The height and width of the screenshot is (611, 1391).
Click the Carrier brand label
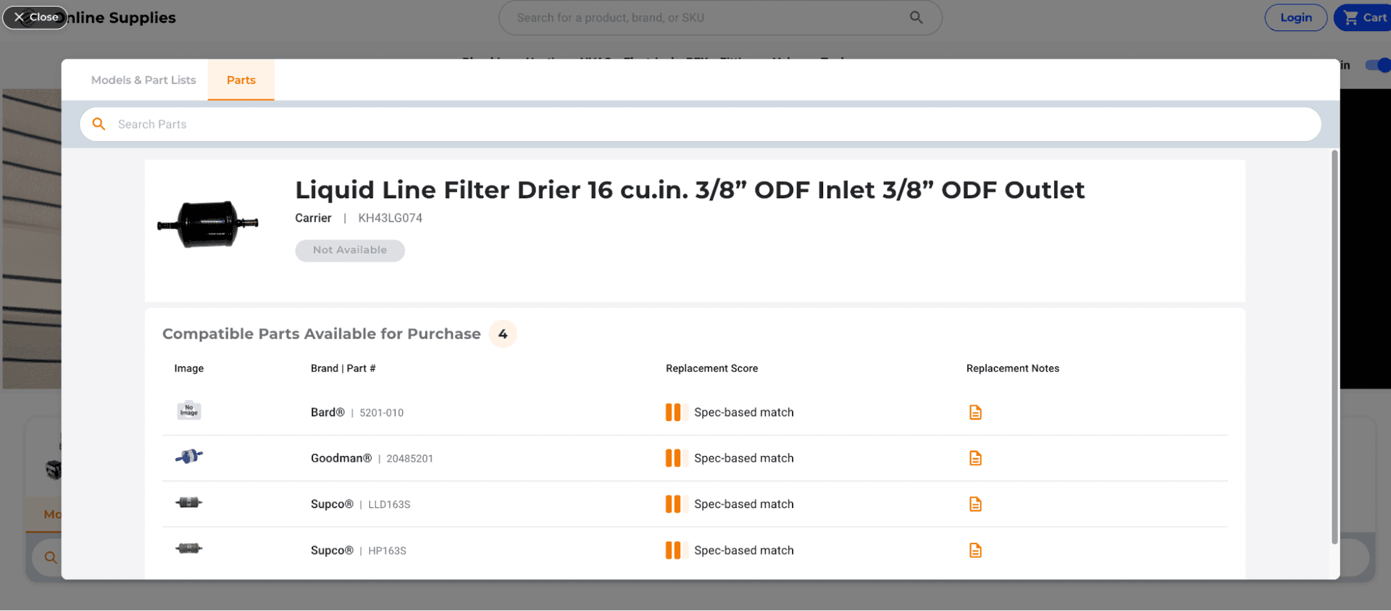tap(313, 218)
